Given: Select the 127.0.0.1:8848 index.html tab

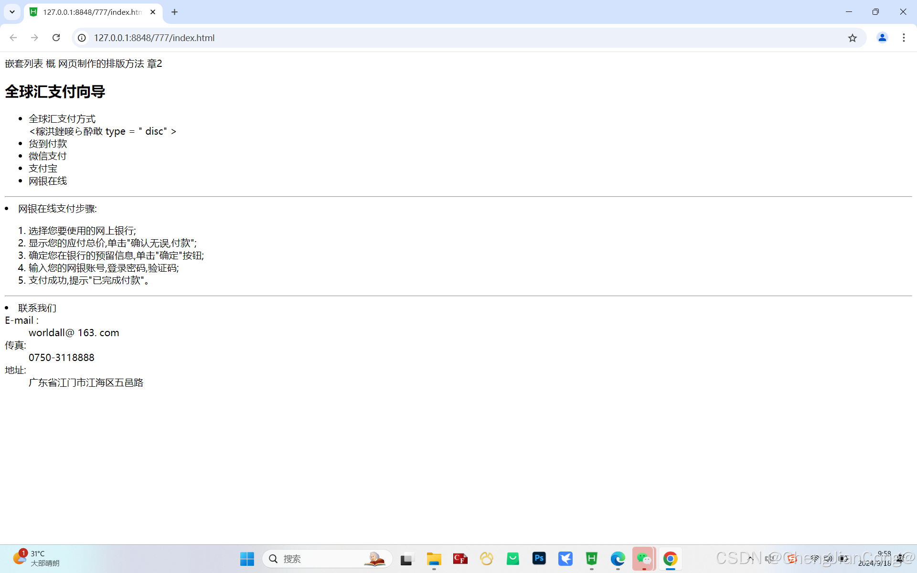Looking at the screenshot, I should [91, 12].
